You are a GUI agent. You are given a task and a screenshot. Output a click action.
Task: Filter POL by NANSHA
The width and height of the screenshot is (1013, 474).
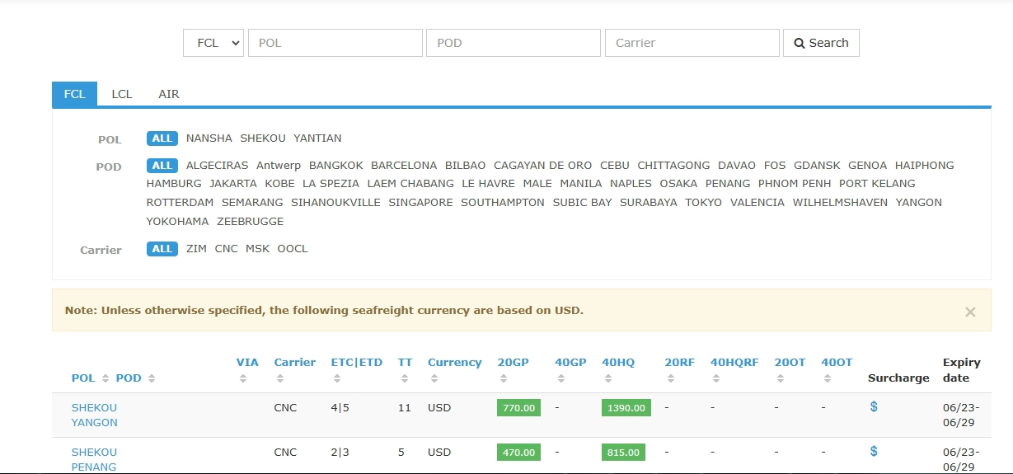pos(209,138)
